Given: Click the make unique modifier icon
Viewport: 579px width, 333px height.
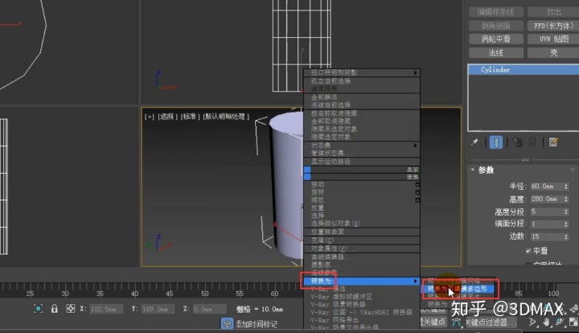Looking at the screenshot, I should 518,142.
